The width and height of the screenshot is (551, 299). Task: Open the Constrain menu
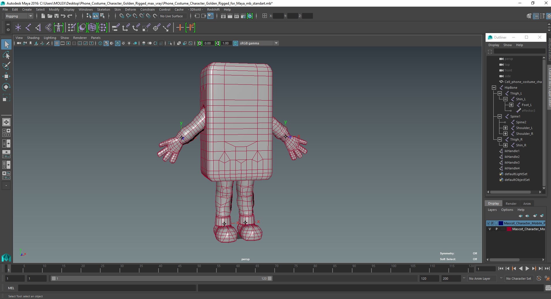[147, 10]
